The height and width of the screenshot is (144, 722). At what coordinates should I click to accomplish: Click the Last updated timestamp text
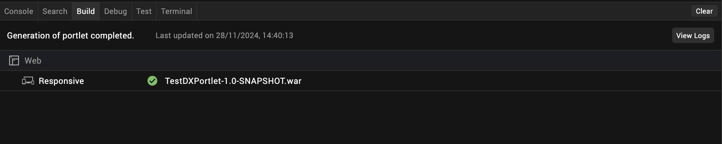pos(224,36)
